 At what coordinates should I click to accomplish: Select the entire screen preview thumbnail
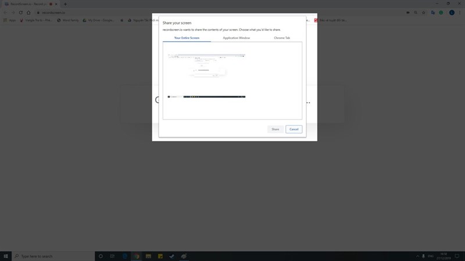(206, 76)
